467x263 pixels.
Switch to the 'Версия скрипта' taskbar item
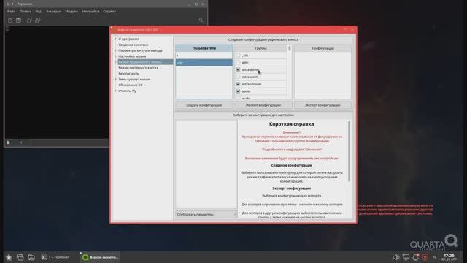tap(101, 257)
